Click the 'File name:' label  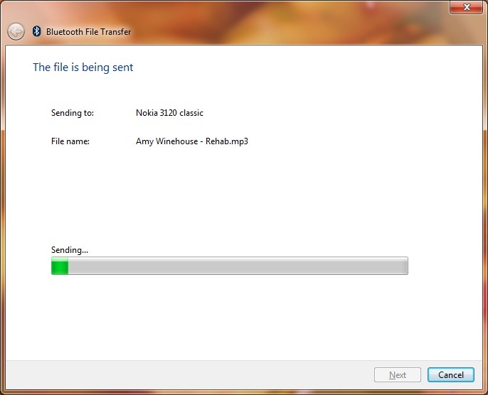point(70,141)
